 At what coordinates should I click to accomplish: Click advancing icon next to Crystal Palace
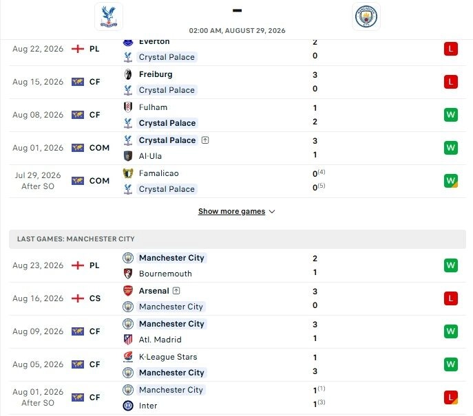pyautogui.click(x=205, y=140)
